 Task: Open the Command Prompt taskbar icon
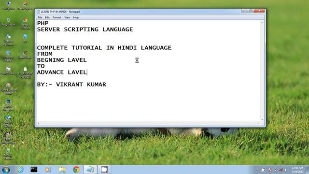(x=34, y=170)
